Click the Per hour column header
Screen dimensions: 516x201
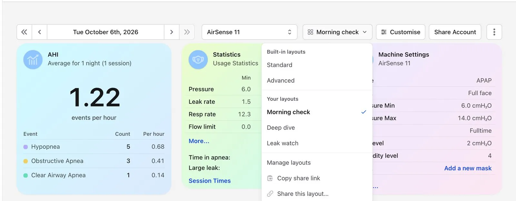154,134
